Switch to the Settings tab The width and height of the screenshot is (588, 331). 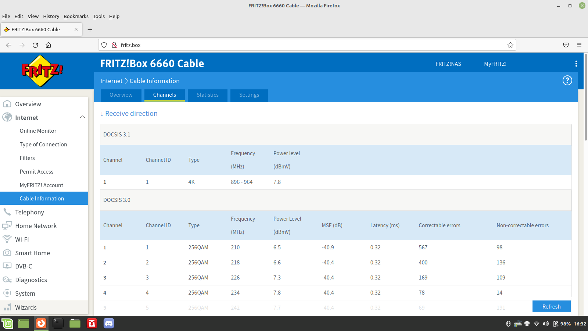pos(249,95)
